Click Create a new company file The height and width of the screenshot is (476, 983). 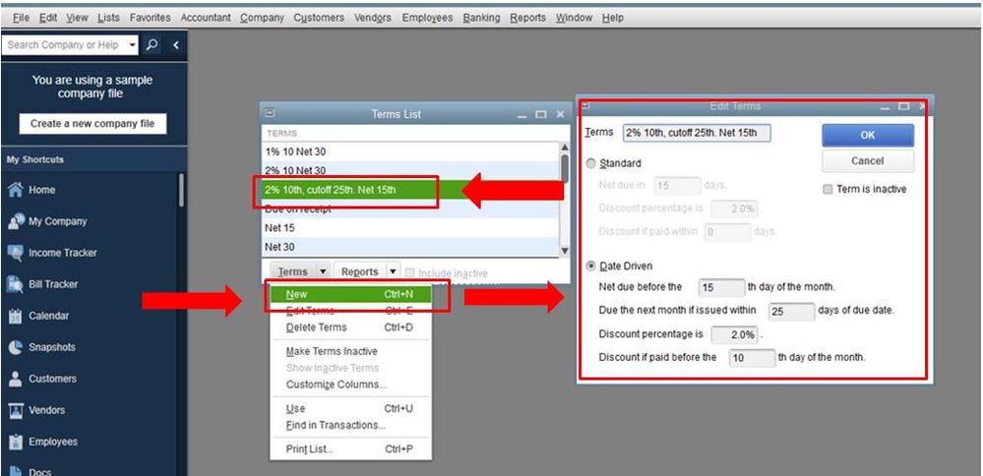[92, 123]
